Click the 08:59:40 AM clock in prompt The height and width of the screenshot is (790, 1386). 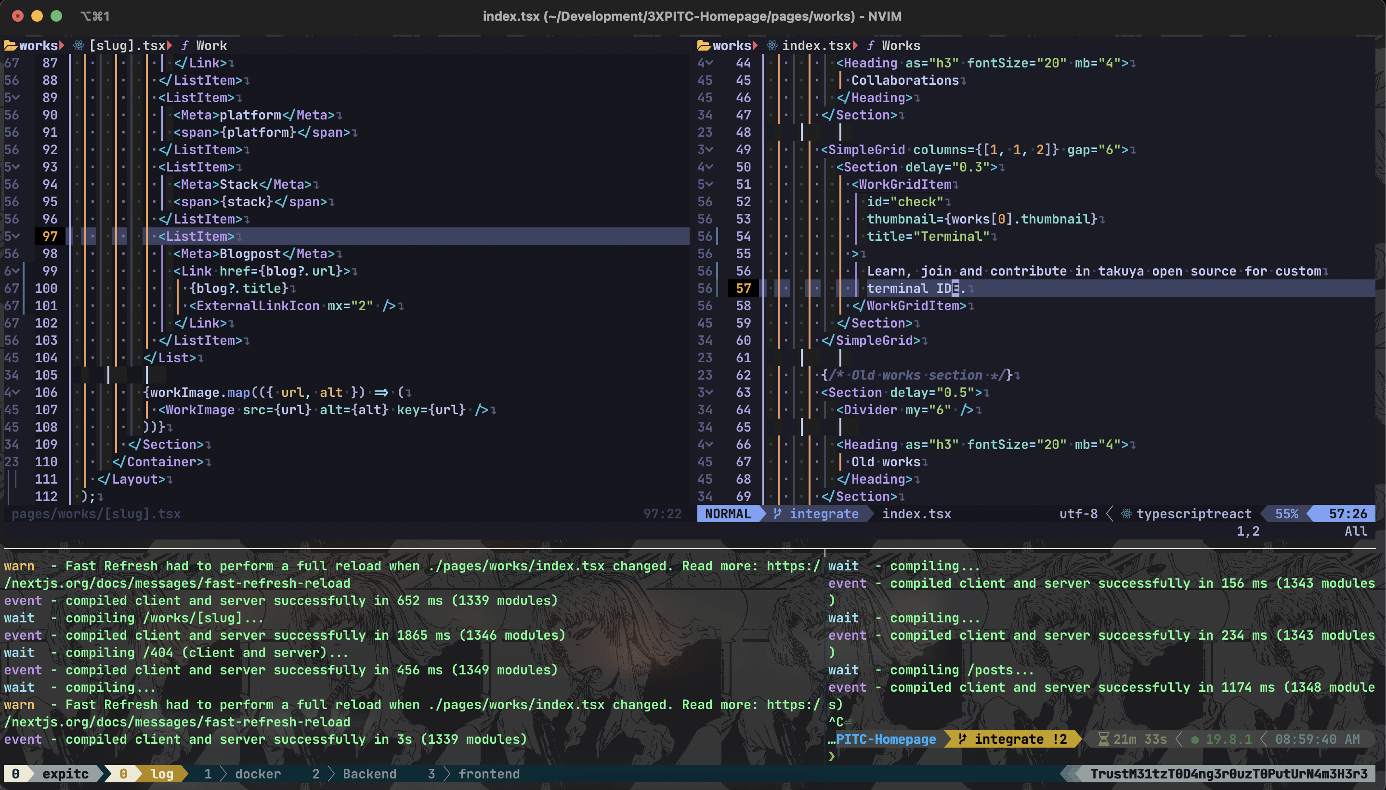pos(1318,739)
